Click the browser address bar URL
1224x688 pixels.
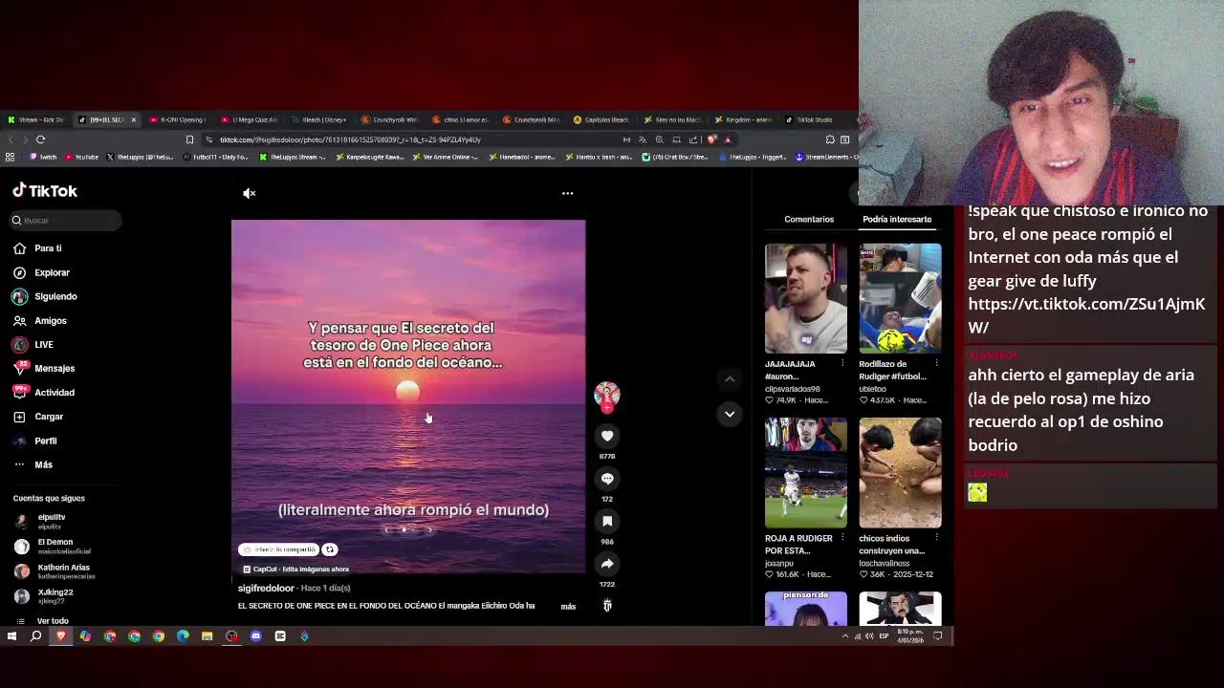click(x=349, y=140)
